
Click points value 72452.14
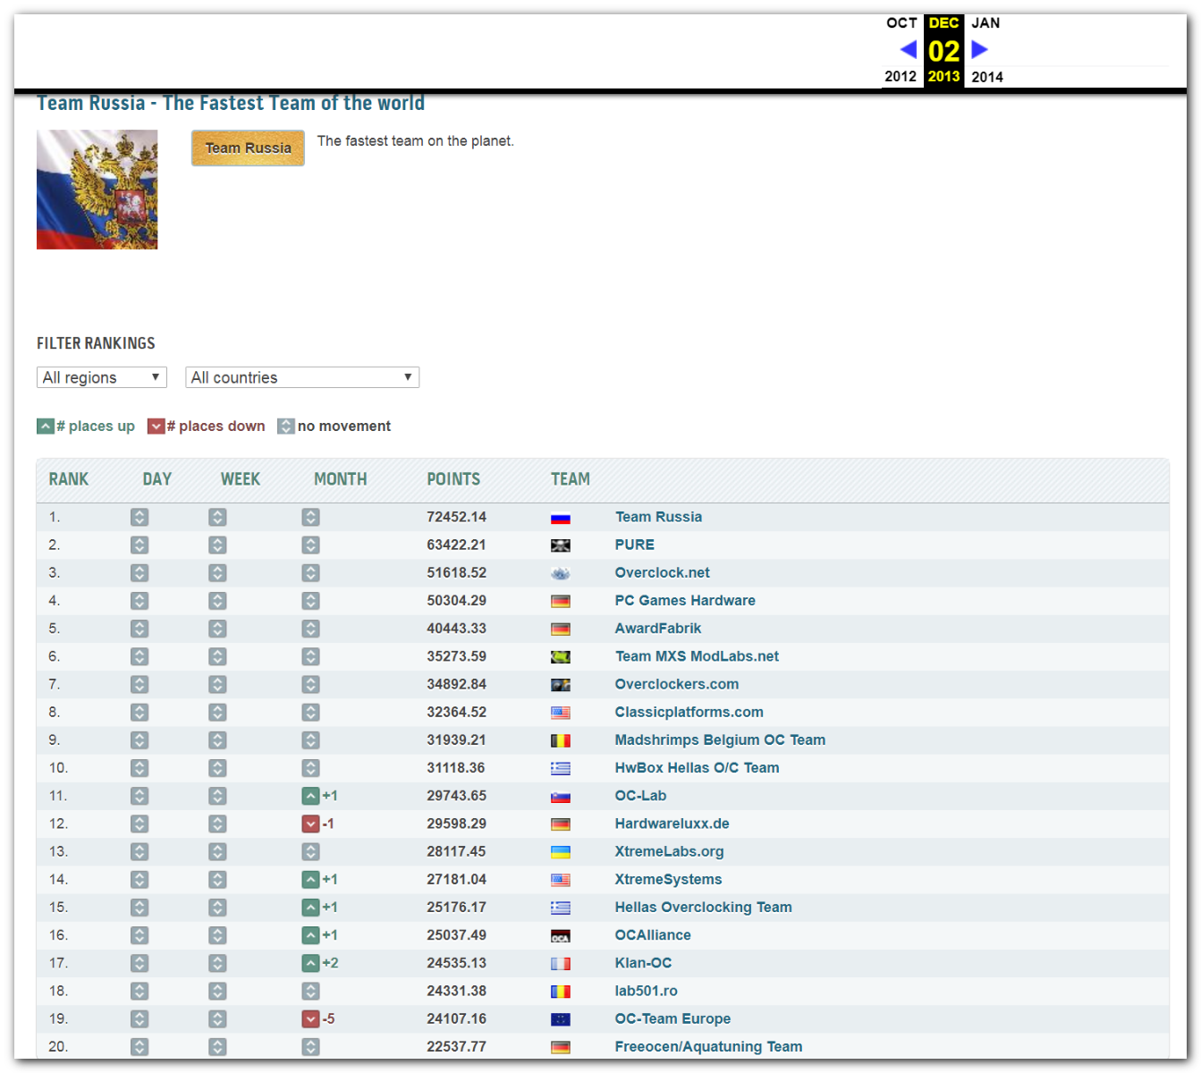click(x=457, y=517)
